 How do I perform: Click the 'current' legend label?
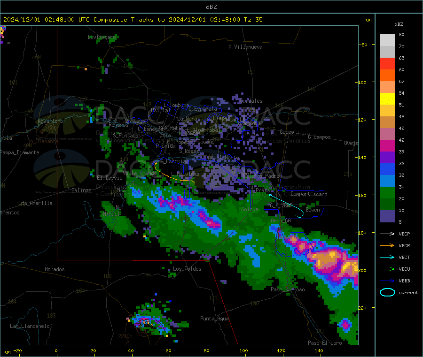[x=408, y=292]
